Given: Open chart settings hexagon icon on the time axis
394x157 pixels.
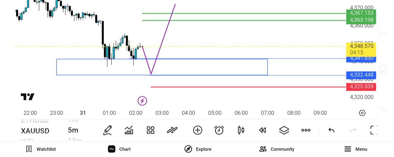Looking at the screenshot, I should point(362,113).
